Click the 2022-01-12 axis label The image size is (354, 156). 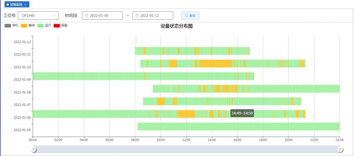tap(22, 42)
